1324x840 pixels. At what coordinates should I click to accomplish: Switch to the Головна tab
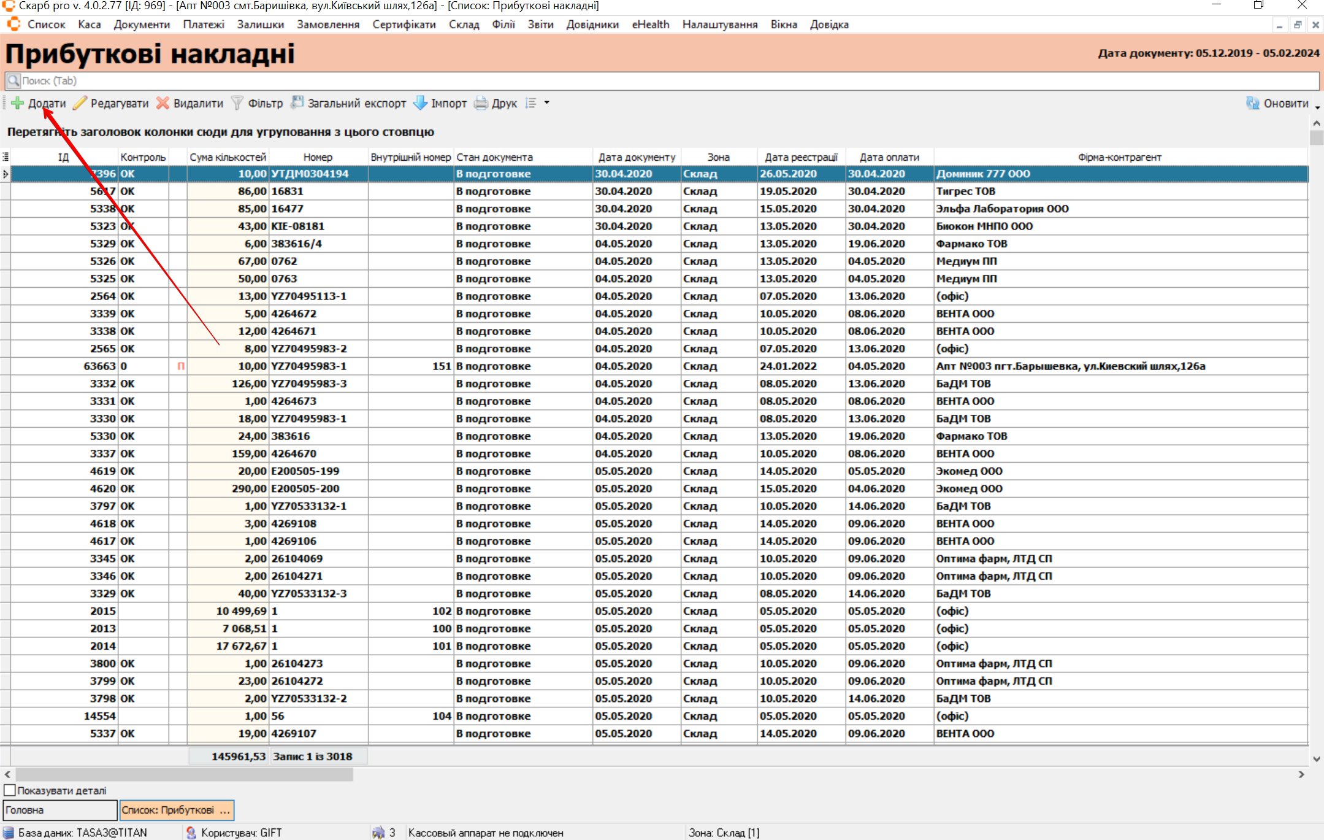pyautogui.click(x=59, y=810)
